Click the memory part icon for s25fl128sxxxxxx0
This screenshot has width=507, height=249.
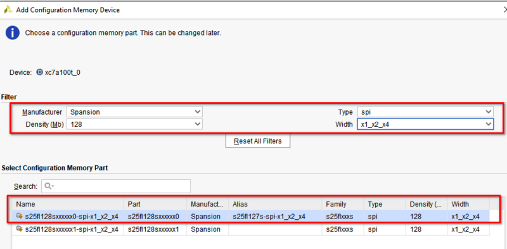pyautogui.click(x=20, y=216)
